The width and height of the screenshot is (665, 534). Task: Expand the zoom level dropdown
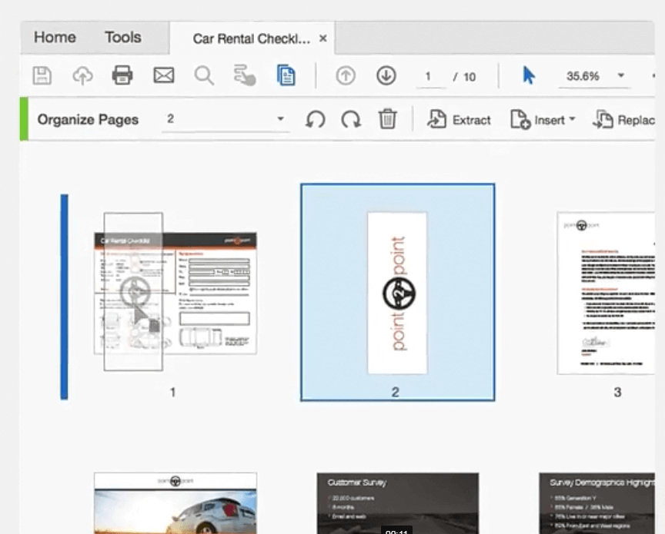coord(620,75)
